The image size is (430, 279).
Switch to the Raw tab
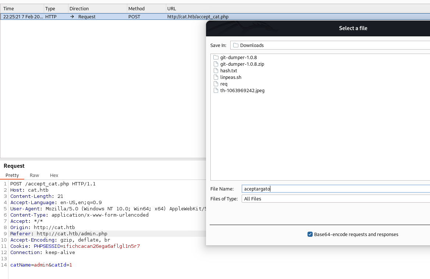[x=34, y=175]
